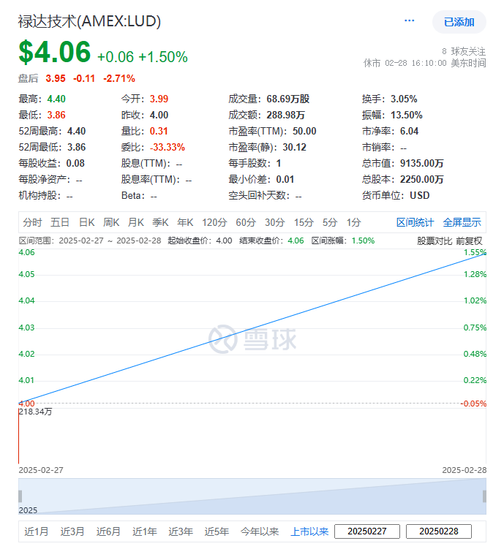The height and width of the screenshot is (549, 504).
Task: Select the 近1月 time range
Action: point(36,531)
